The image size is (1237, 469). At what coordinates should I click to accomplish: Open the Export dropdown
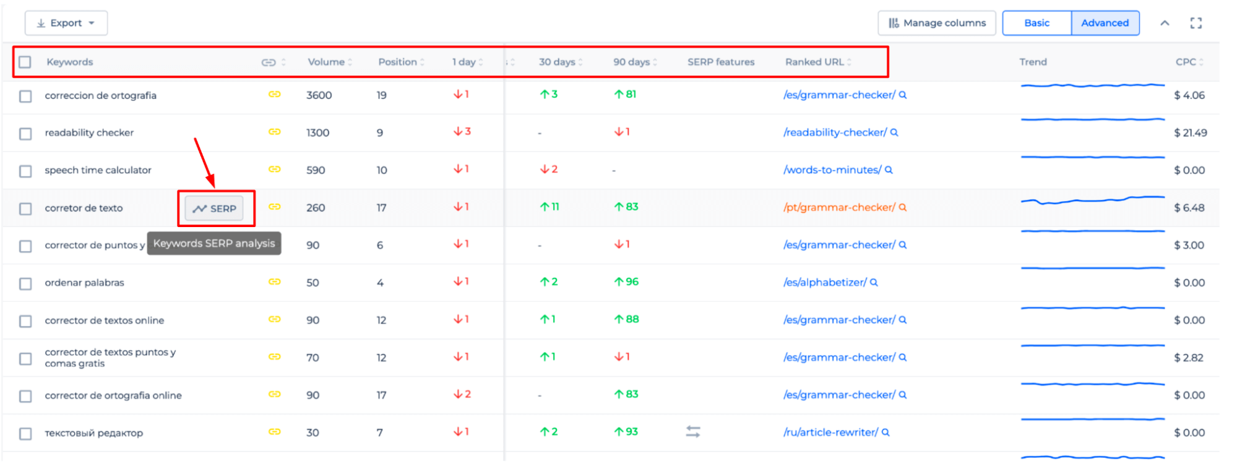66,23
